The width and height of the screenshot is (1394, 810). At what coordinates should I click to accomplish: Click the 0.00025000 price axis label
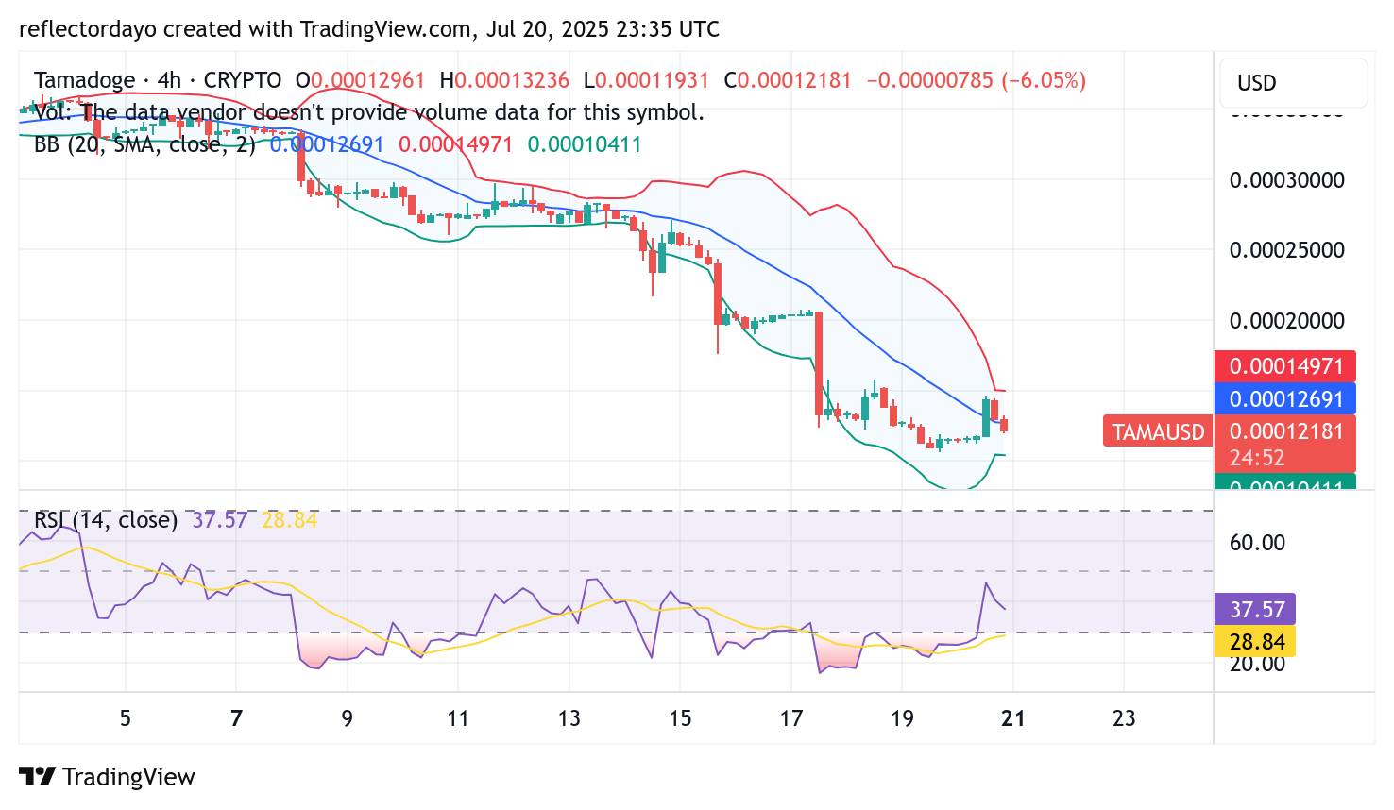1286,250
